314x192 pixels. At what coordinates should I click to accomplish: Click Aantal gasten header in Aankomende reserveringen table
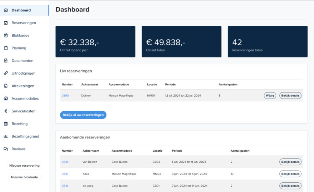[x=240, y=151]
